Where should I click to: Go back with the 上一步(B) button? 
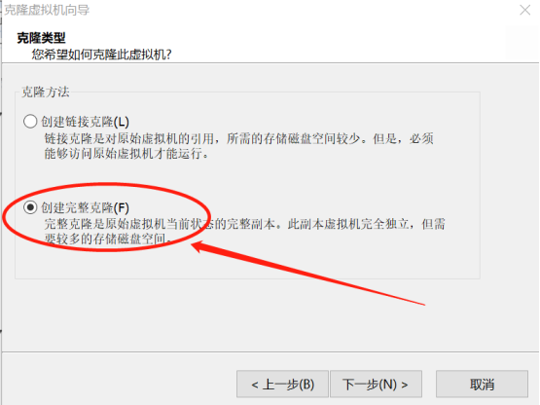[282, 384]
